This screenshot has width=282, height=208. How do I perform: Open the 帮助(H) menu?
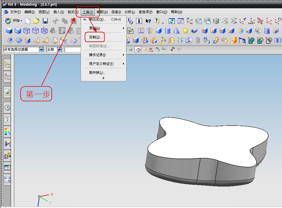click(176, 12)
